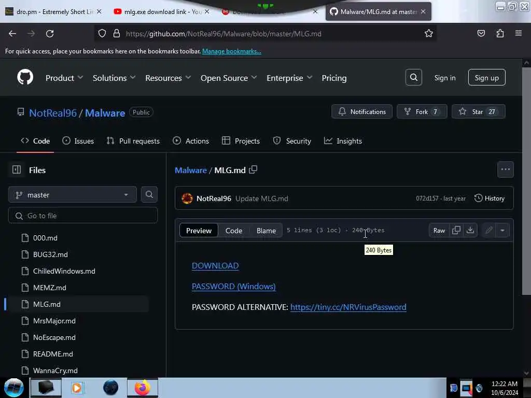View site security via the padlock icon

117,33
